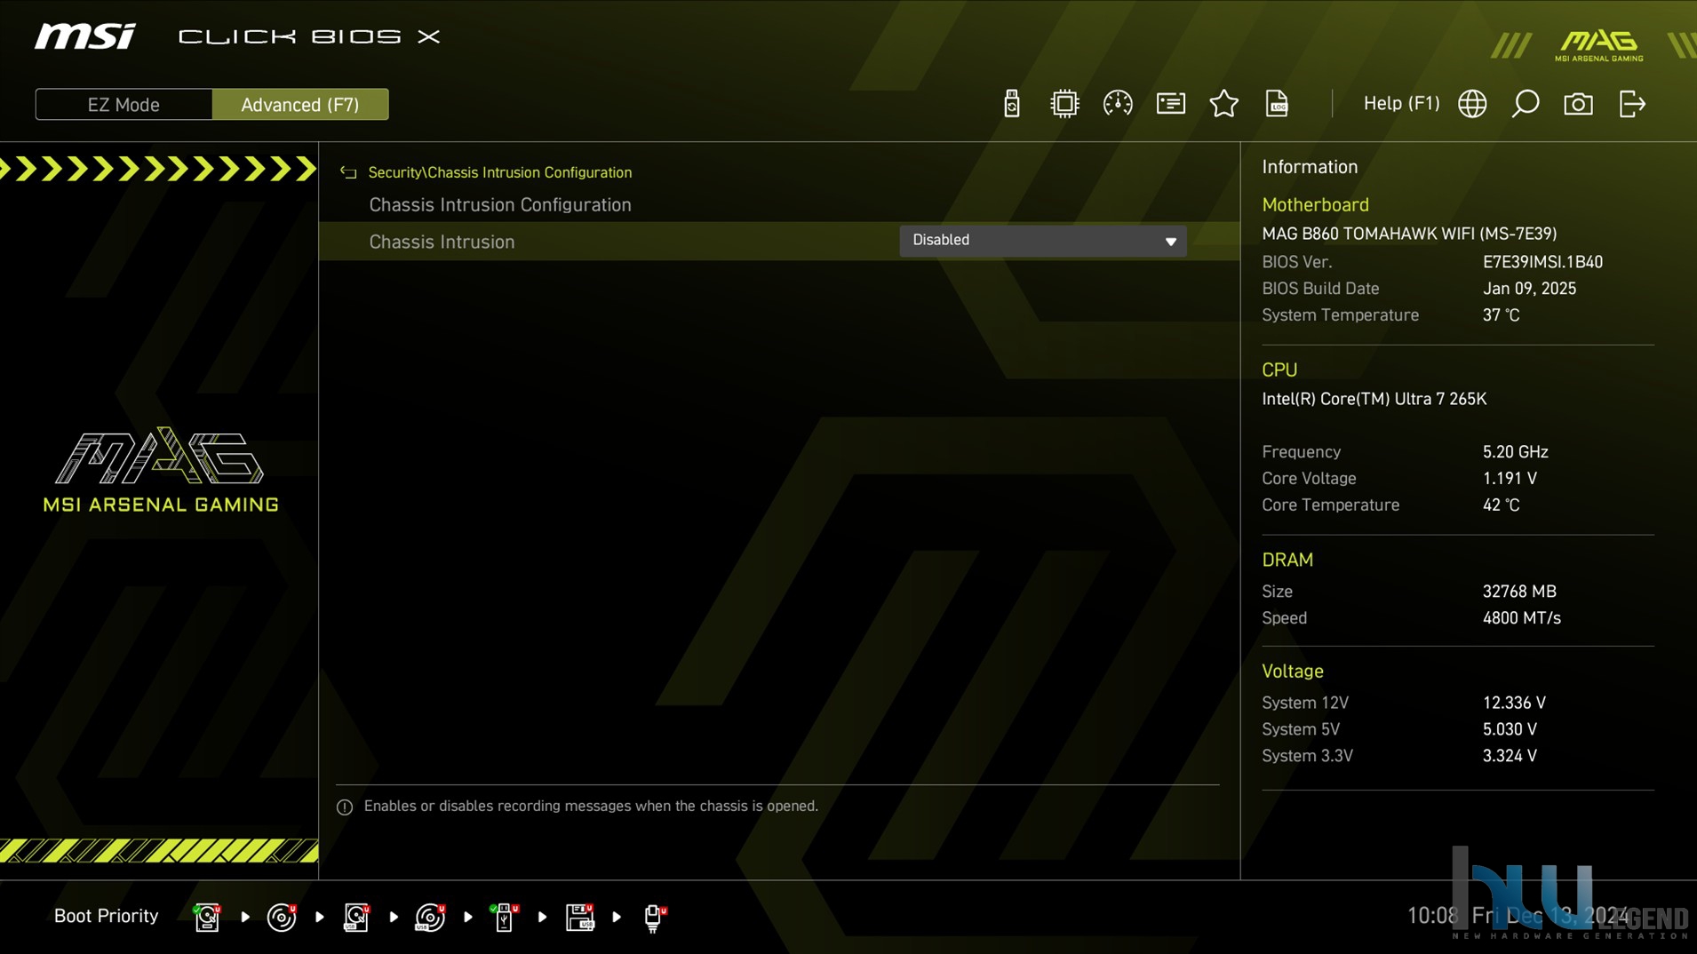Viewport: 1697px width, 954px height.
Task: Click the Voltage section heading
Action: click(x=1293, y=672)
